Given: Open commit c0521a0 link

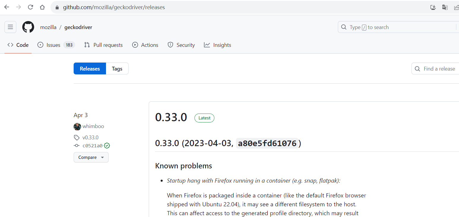Looking at the screenshot, I should point(92,146).
